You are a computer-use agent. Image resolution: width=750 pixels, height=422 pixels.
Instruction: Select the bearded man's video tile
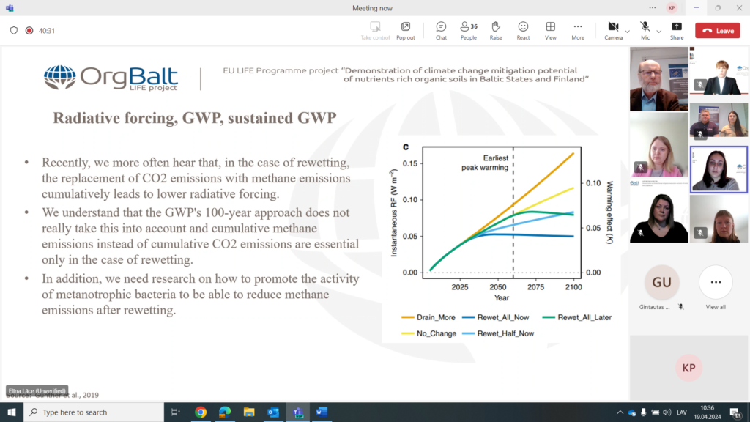coord(658,79)
